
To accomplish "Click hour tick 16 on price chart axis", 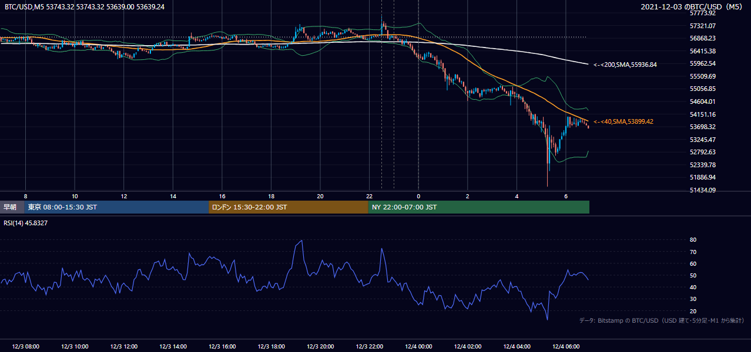I will coord(222,196).
